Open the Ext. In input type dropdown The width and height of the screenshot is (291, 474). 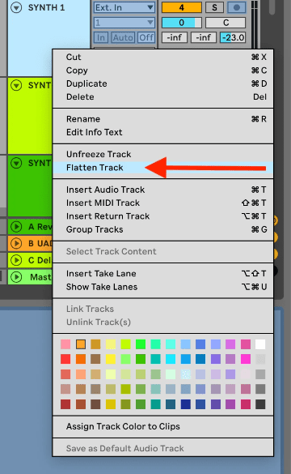coord(124,7)
